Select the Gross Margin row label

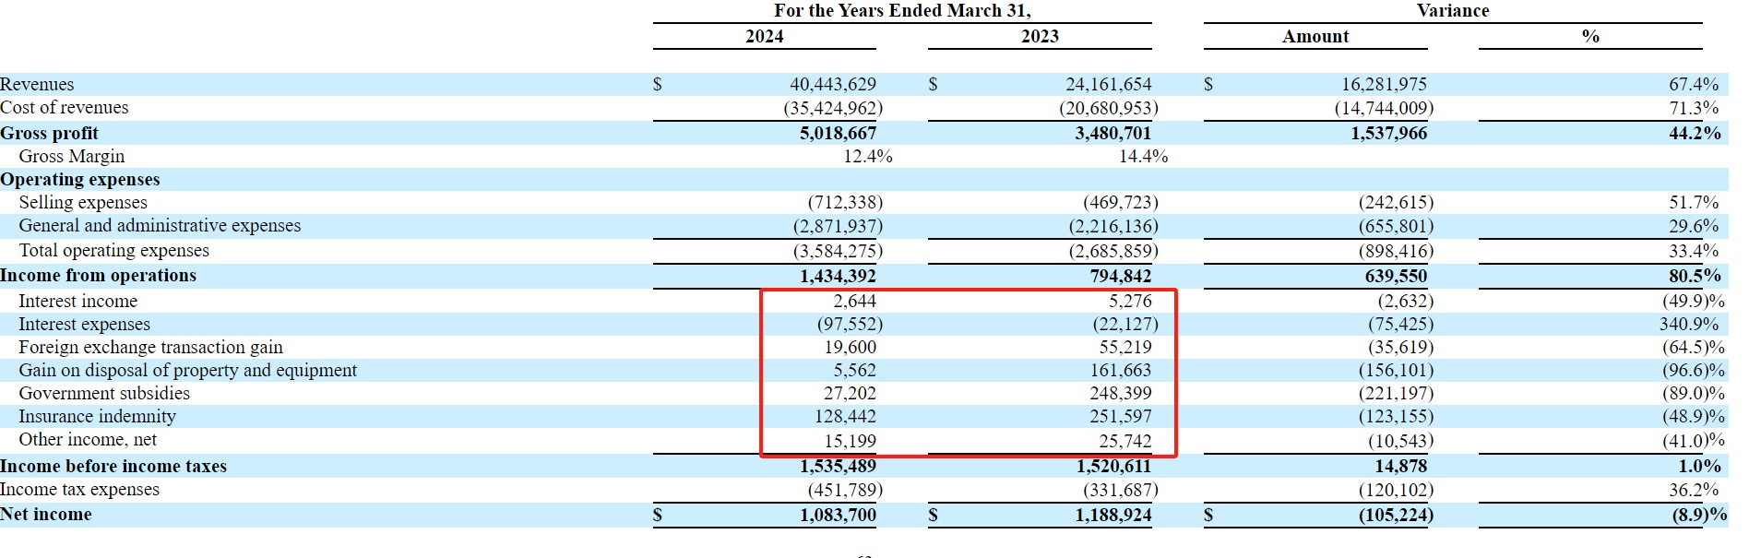(71, 156)
